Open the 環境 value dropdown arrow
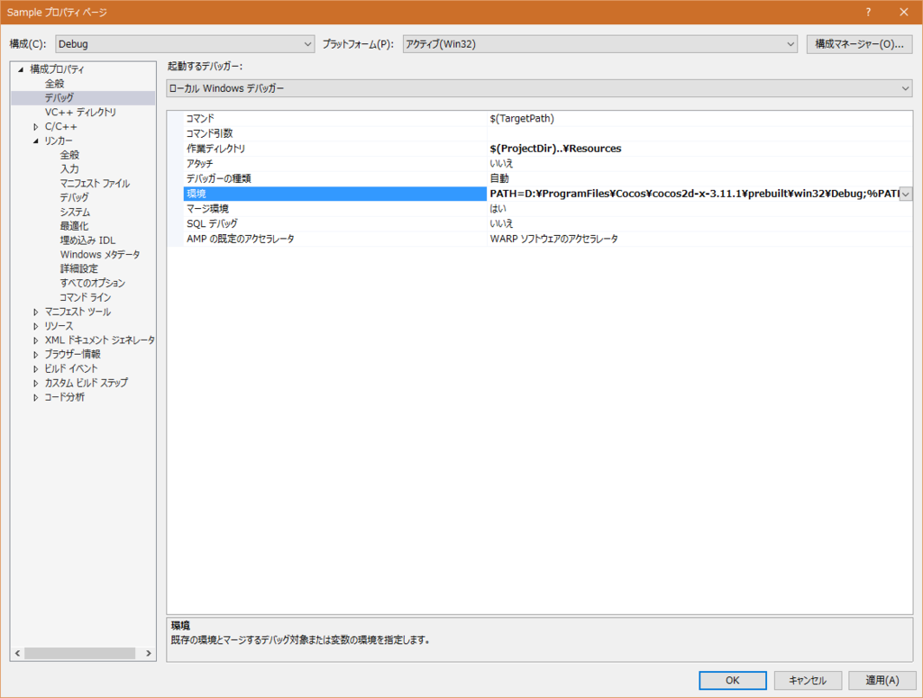The image size is (923, 698). click(x=906, y=194)
